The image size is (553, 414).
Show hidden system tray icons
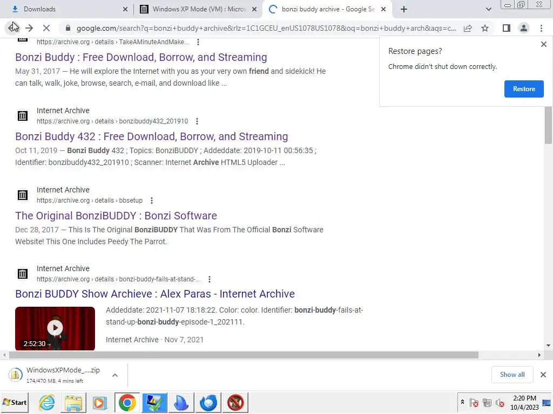click(462, 402)
